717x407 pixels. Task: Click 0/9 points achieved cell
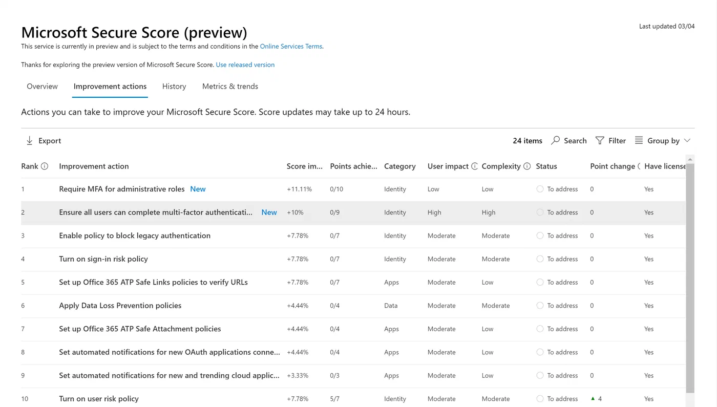pos(334,212)
